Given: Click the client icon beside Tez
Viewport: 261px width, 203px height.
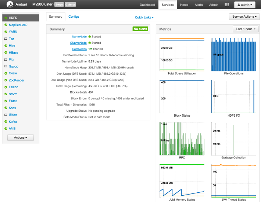Looking at the screenshot, I should [x=6, y=39].
